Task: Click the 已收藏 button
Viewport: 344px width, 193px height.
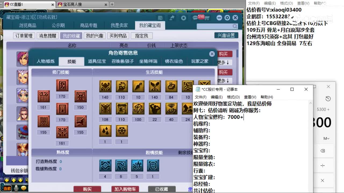Action: pyautogui.click(x=162, y=189)
